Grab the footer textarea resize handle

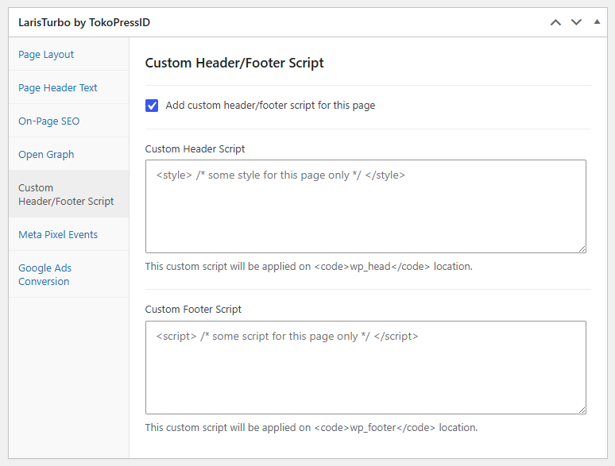tap(582, 410)
